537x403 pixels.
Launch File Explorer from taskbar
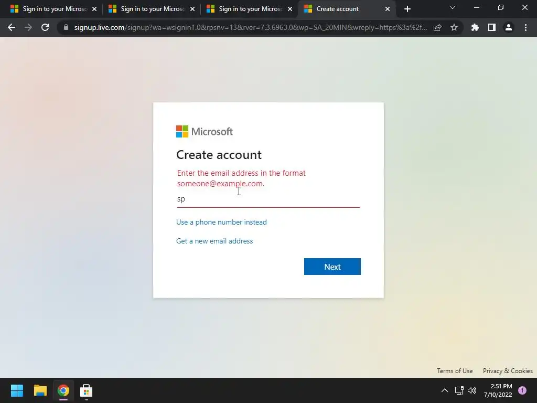point(40,390)
